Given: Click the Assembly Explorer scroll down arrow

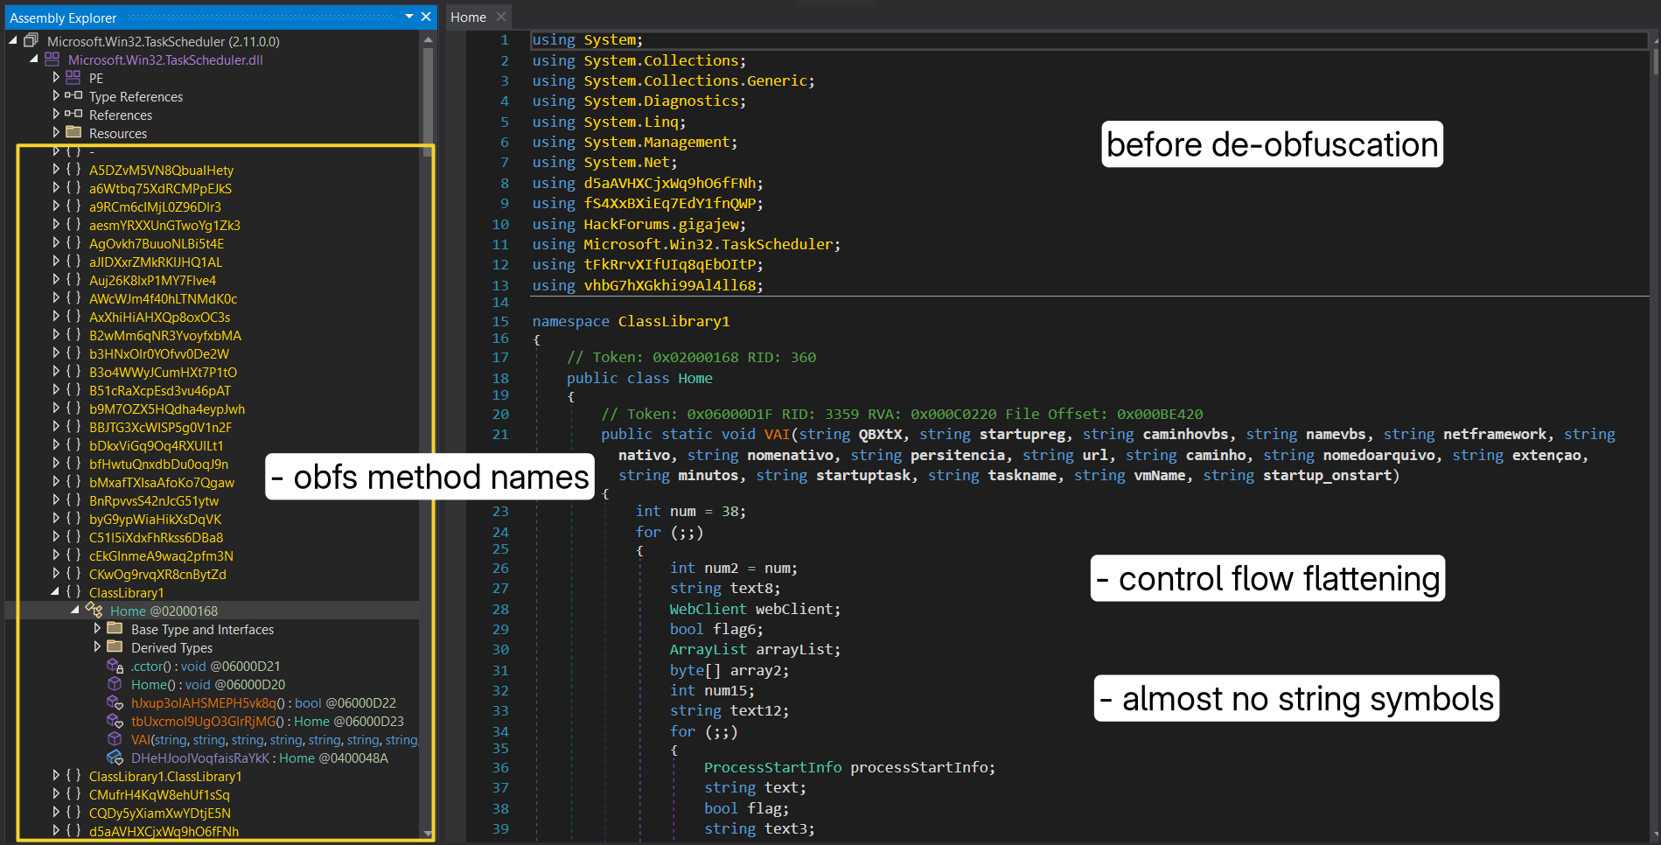Looking at the screenshot, I should pyautogui.click(x=428, y=834).
